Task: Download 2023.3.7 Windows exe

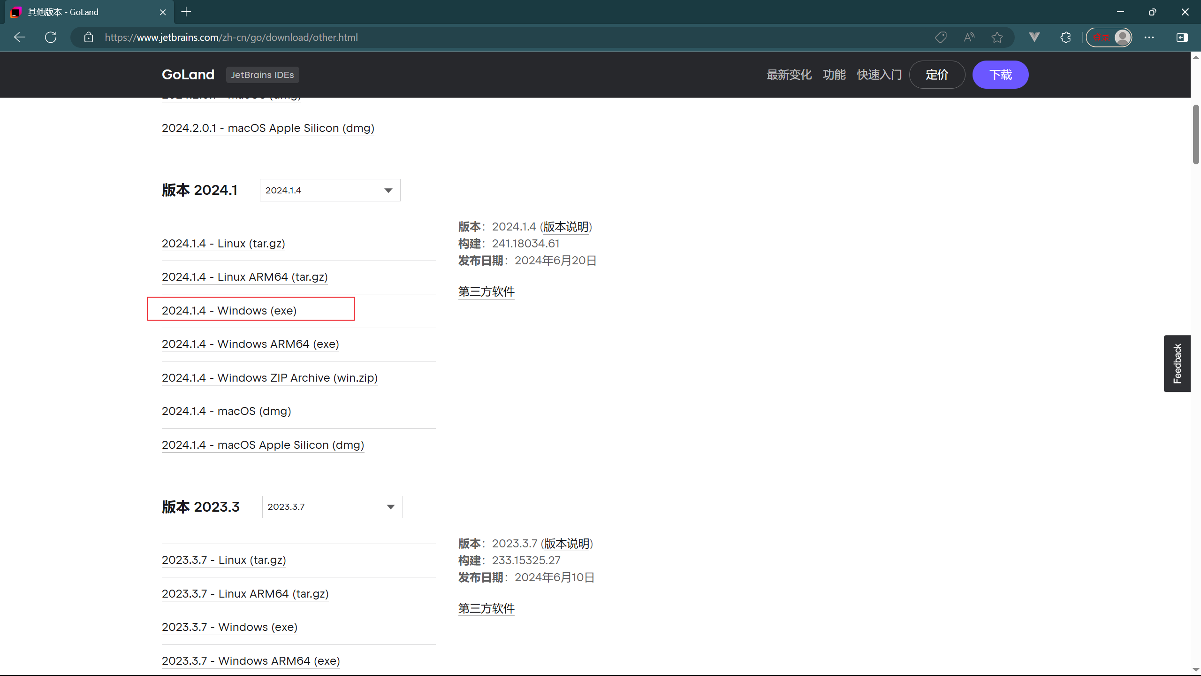Action: pos(229,627)
